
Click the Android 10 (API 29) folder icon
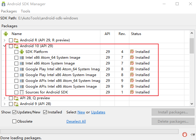[16, 46]
